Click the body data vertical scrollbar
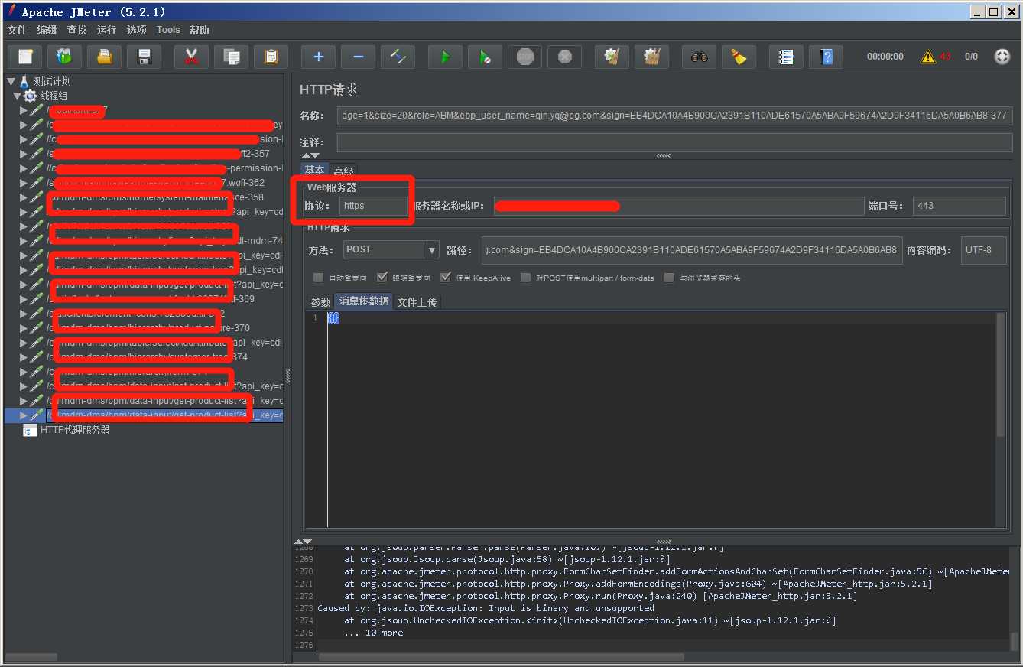This screenshot has height=667, width=1023. pos(1001,375)
